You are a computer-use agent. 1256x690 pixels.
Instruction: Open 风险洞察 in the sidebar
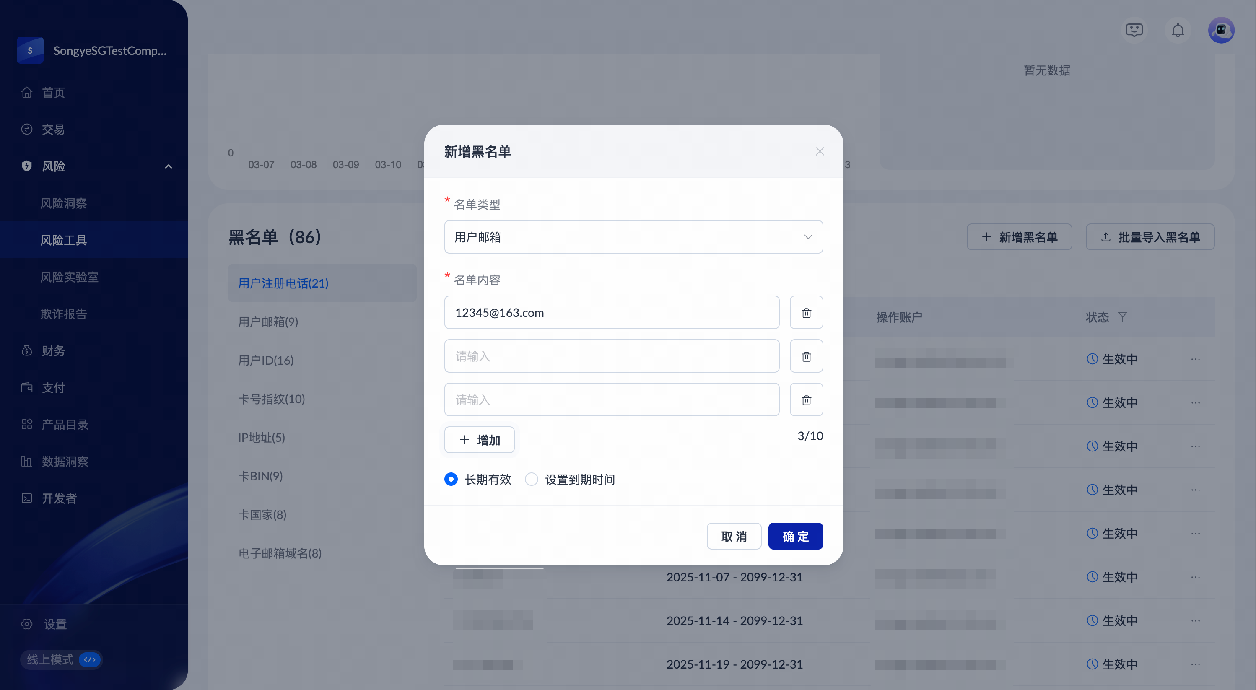(x=63, y=203)
